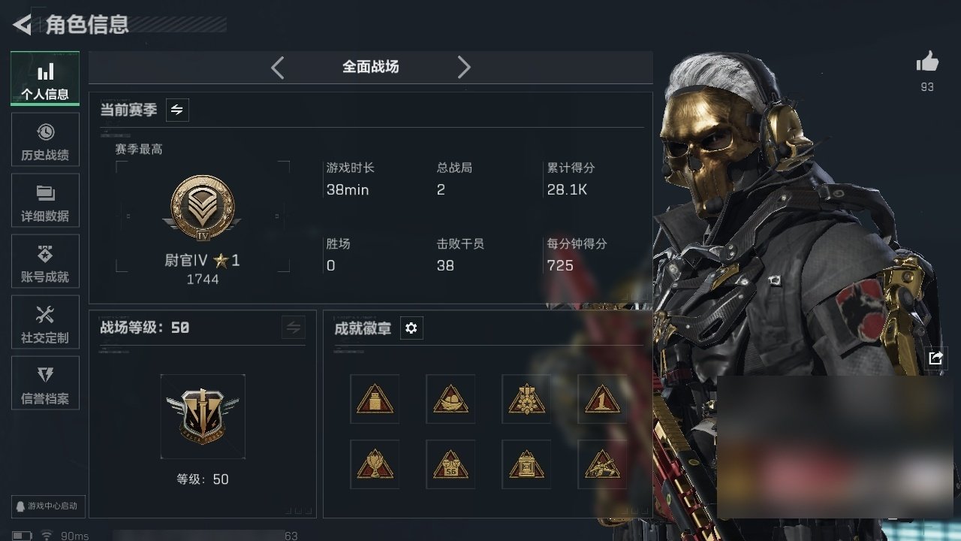Open the 详细数据 detailed data tab
The image size is (961, 541).
[x=45, y=201]
